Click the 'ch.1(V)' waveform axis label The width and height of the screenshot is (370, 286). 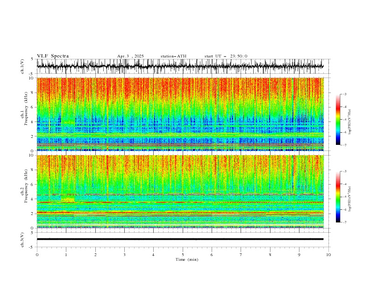pyautogui.click(x=22, y=66)
